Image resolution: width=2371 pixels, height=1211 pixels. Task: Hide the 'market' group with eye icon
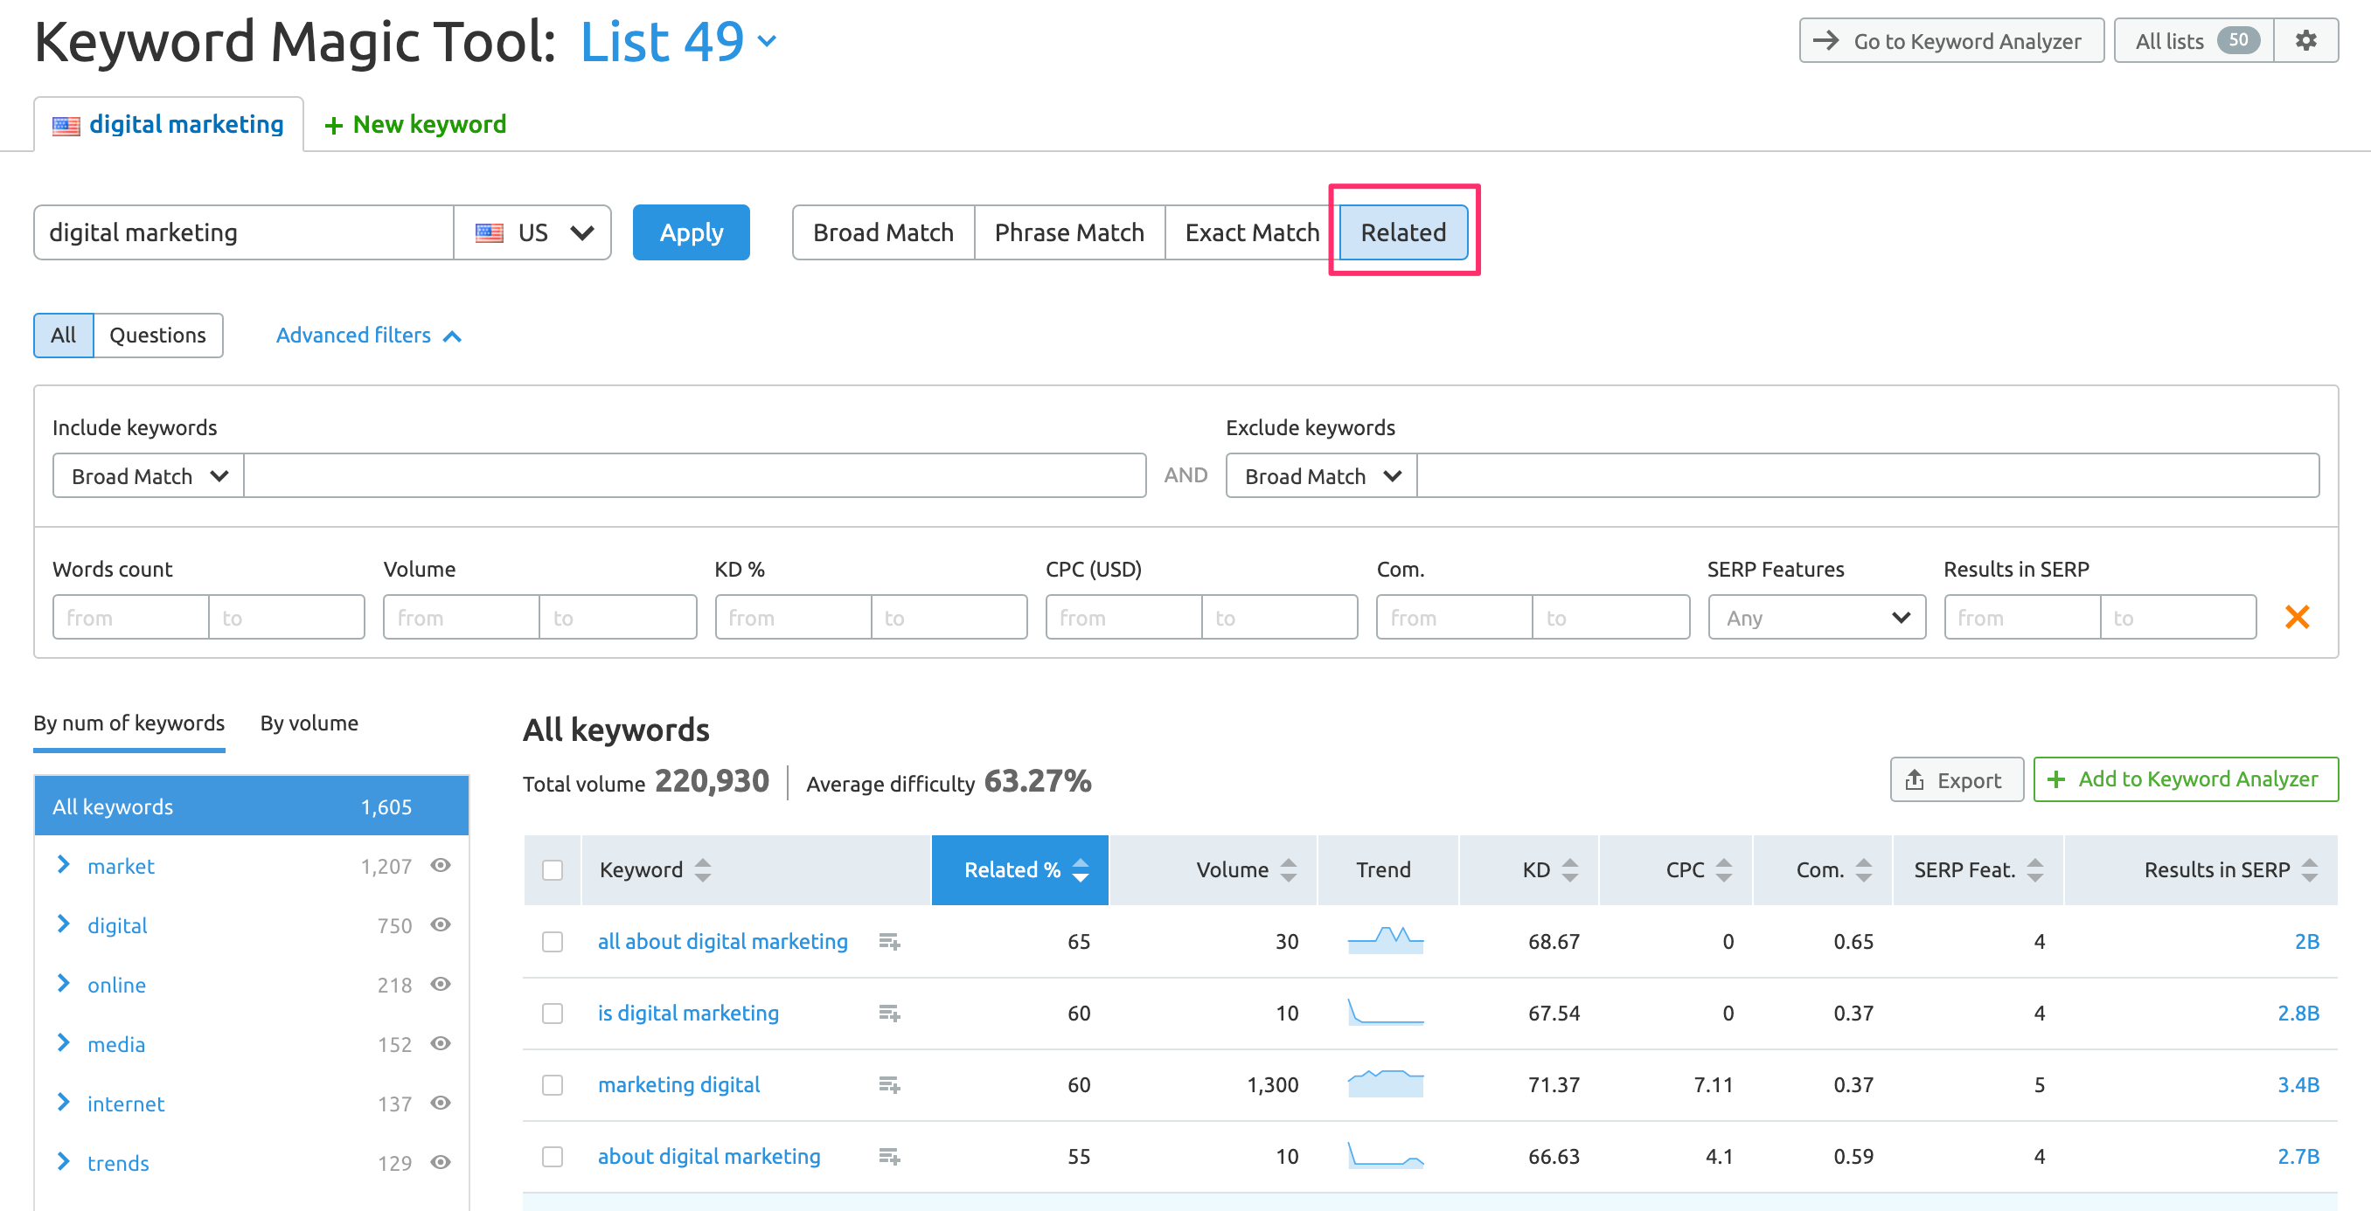tap(441, 865)
